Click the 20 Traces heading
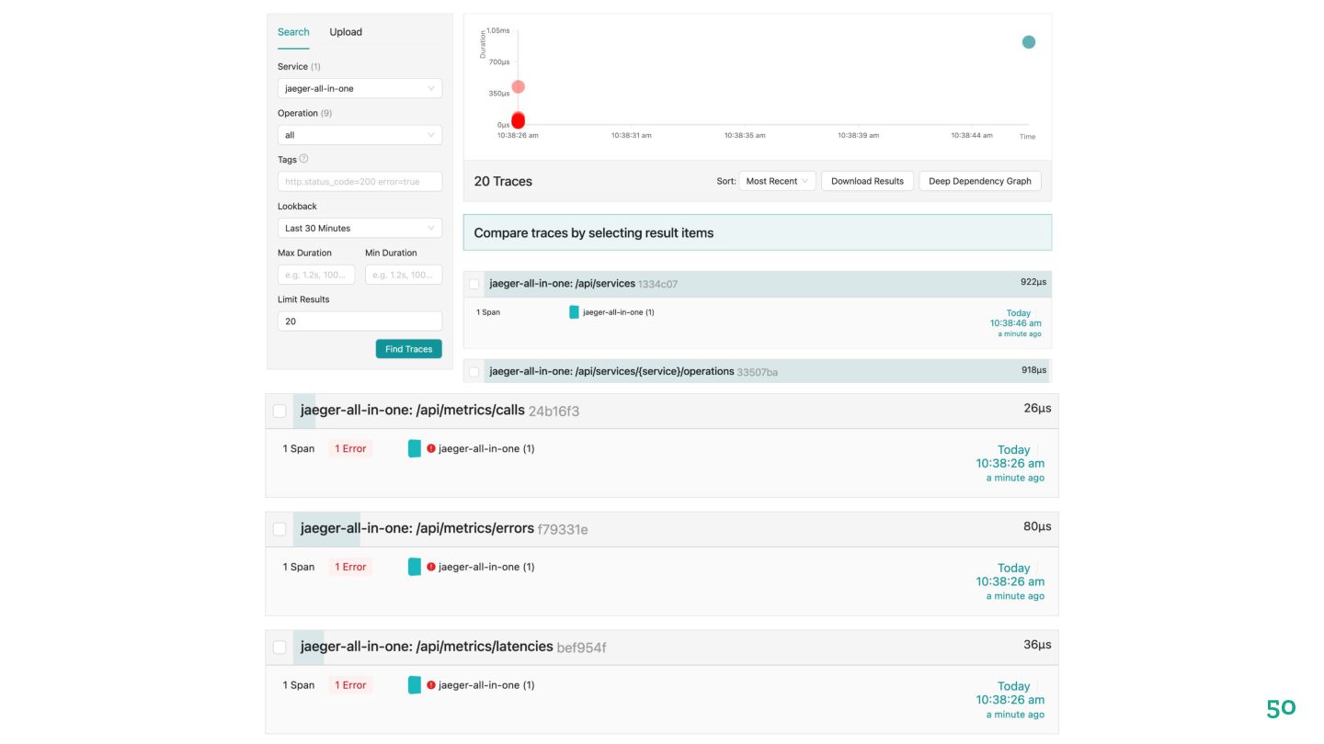The image size is (1324, 744). click(x=503, y=182)
